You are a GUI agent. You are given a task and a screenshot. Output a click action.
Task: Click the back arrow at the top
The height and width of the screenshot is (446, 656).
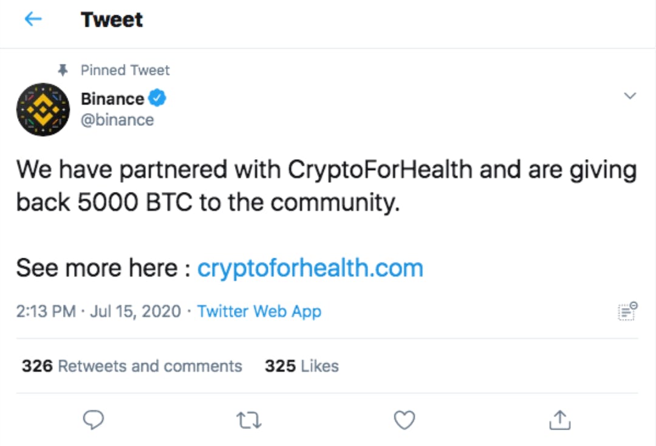[33, 19]
